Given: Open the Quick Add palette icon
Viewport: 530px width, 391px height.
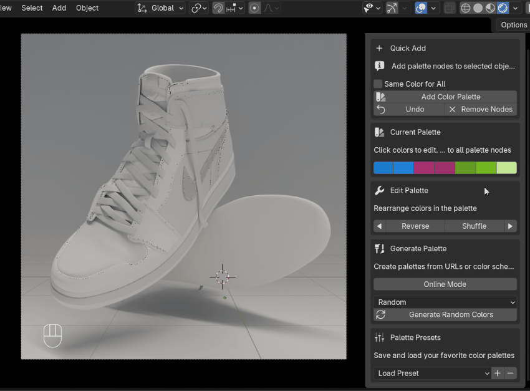Looking at the screenshot, I should click(379, 48).
